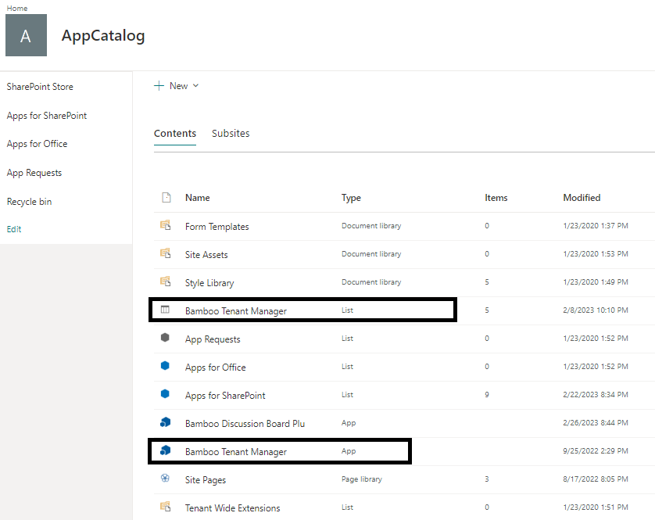Click the 1/23/2020 1:51 PM modified date
655x520 pixels.
[x=596, y=507]
